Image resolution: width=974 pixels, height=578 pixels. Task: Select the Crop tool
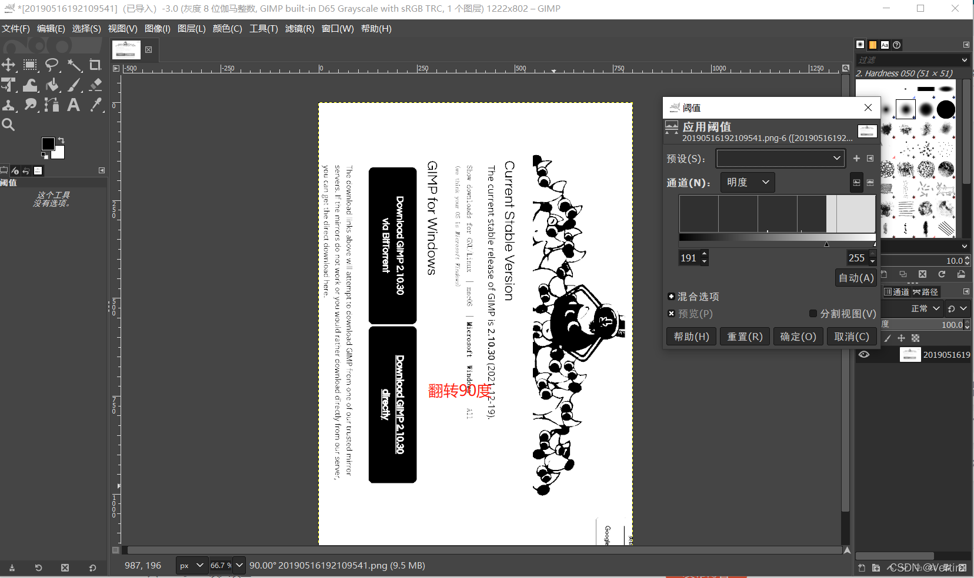tap(95, 65)
